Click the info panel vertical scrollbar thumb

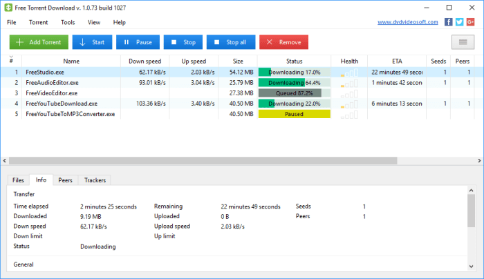[471, 211]
